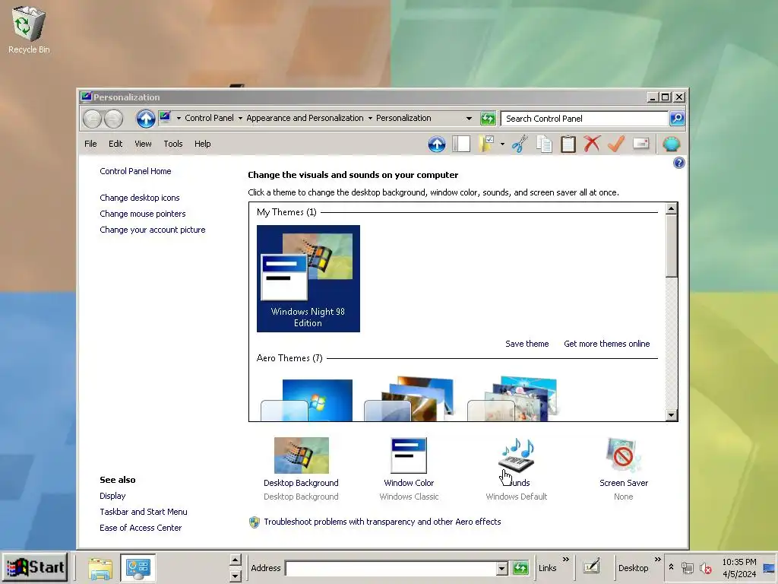Open the Explorer folder taskbar icon

[100, 568]
